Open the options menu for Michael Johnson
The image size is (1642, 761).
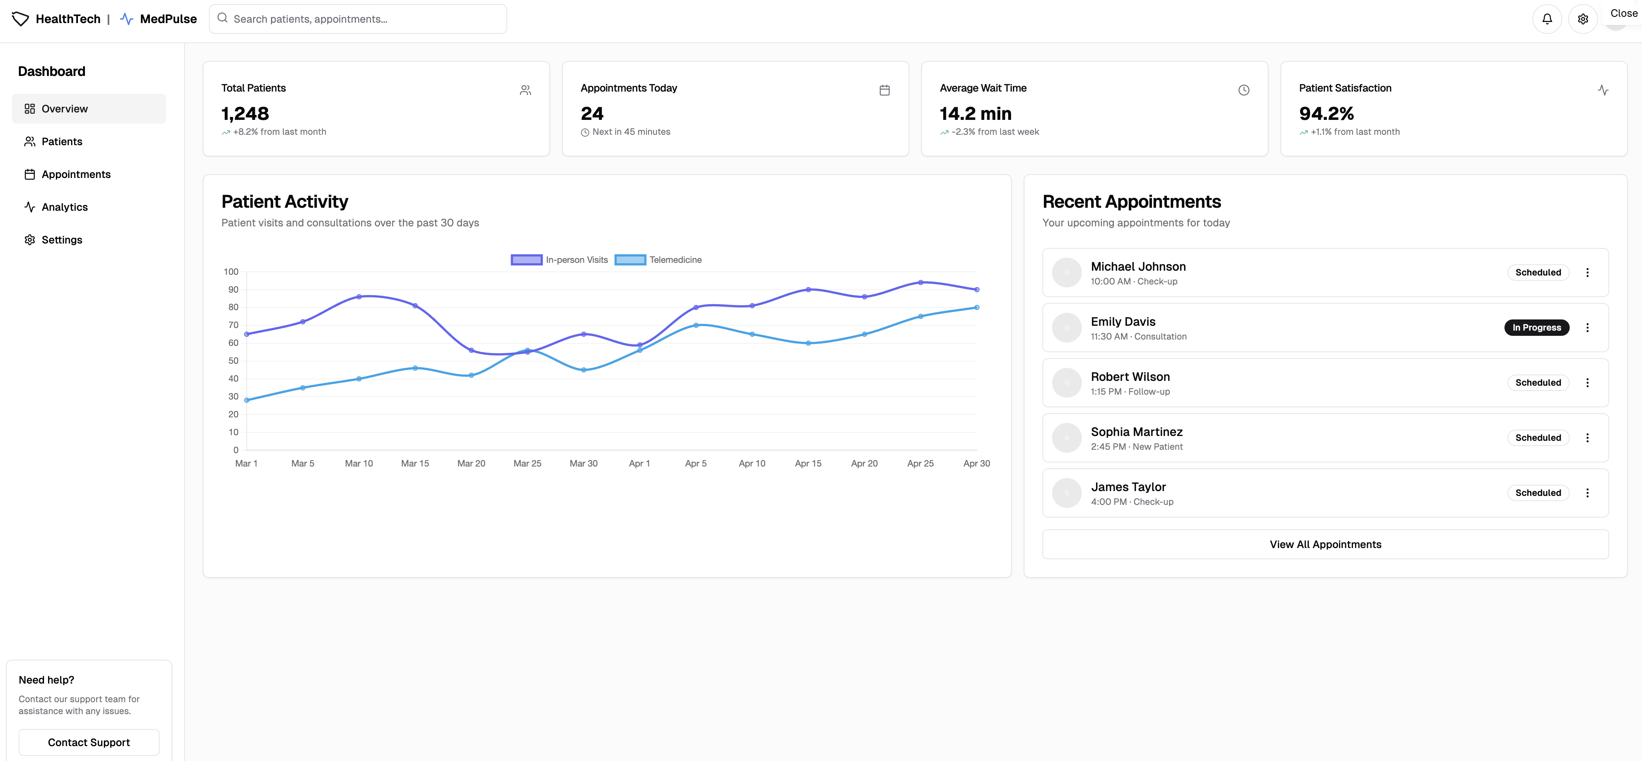pyautogui.click(x=1586, y=273)
